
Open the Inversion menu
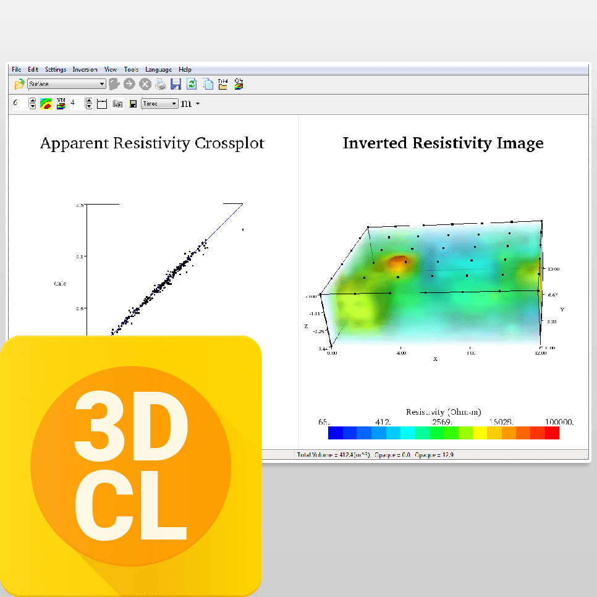point(85,69)
